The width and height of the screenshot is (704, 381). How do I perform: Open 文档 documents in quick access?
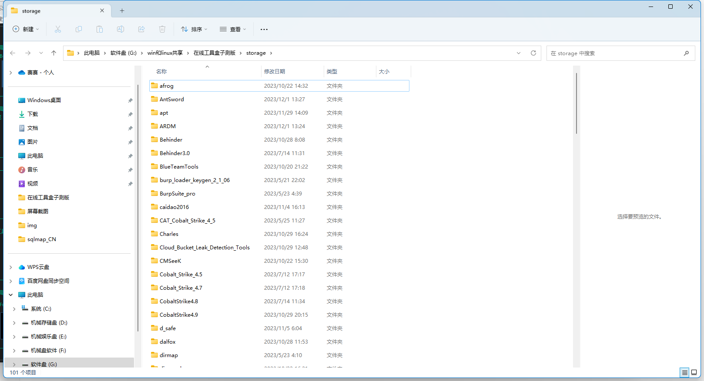tap(33, 128)
